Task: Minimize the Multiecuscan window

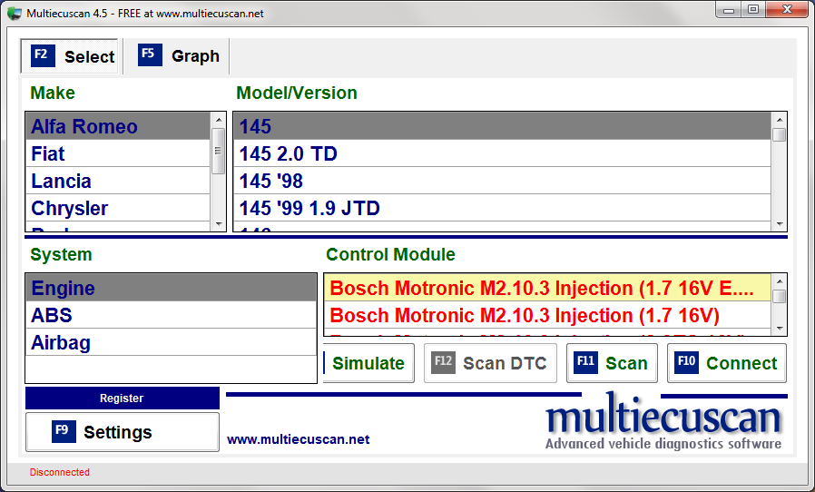Action: tap(729, 10)
